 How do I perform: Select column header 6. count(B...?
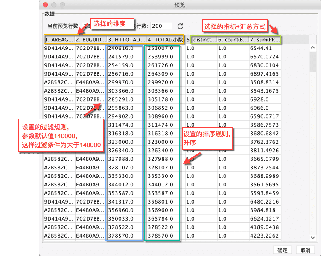pyautogui.click(x=233, y=40)
